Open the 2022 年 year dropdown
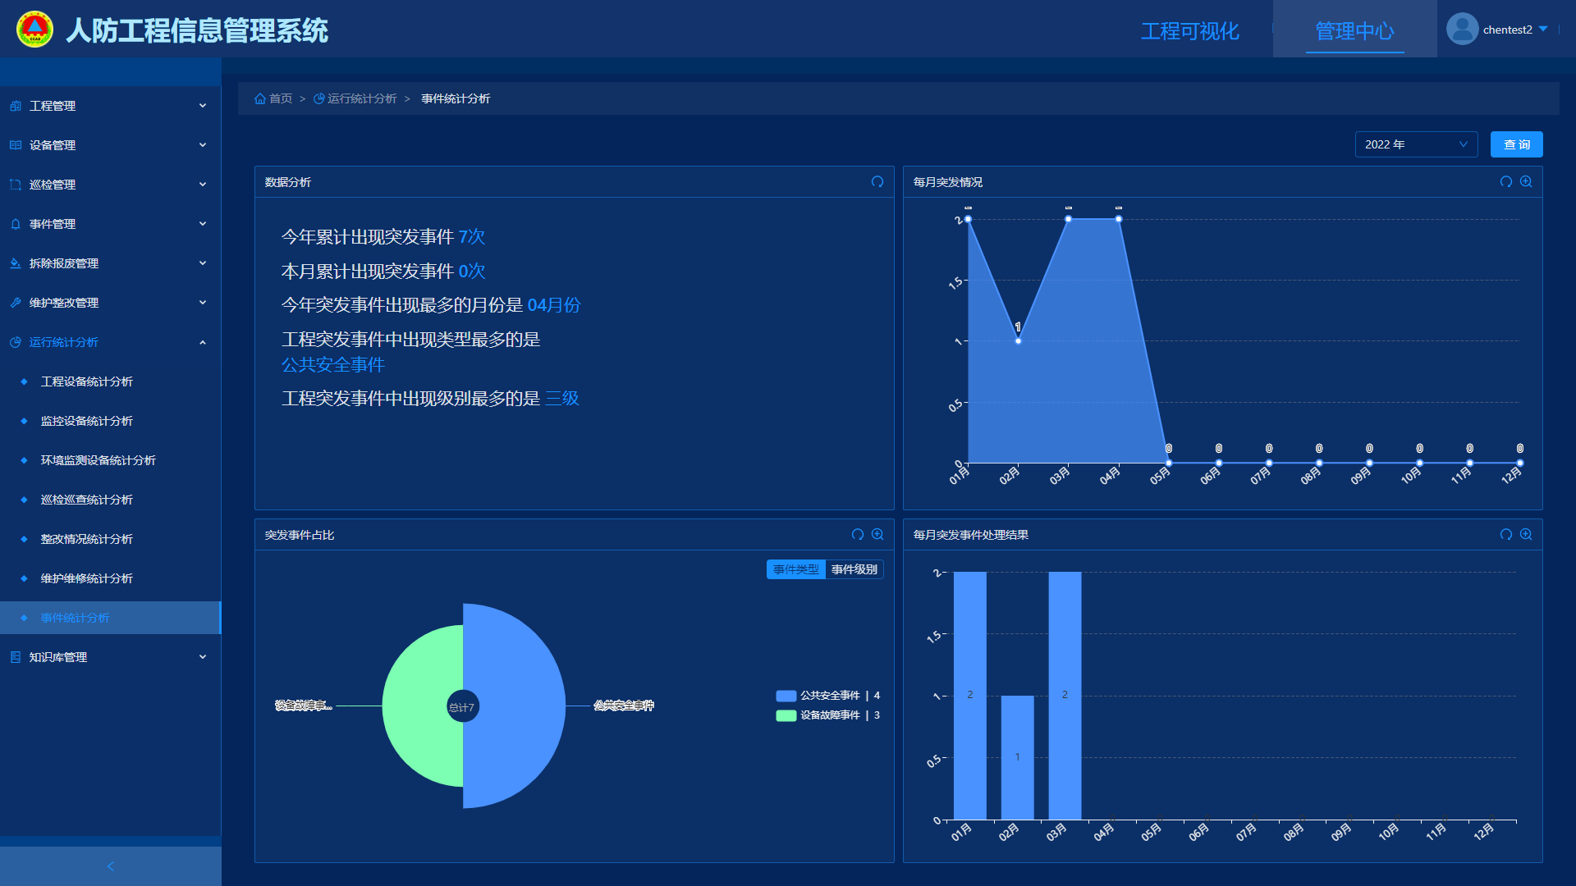 (1415, 144)
